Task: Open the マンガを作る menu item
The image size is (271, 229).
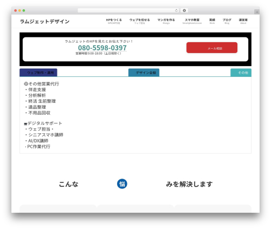Action: [166, 21]
